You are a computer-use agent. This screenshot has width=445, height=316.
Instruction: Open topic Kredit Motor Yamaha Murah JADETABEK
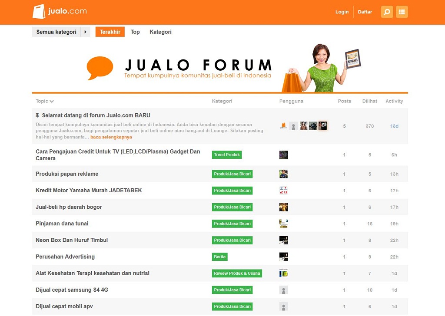(89, 191)
